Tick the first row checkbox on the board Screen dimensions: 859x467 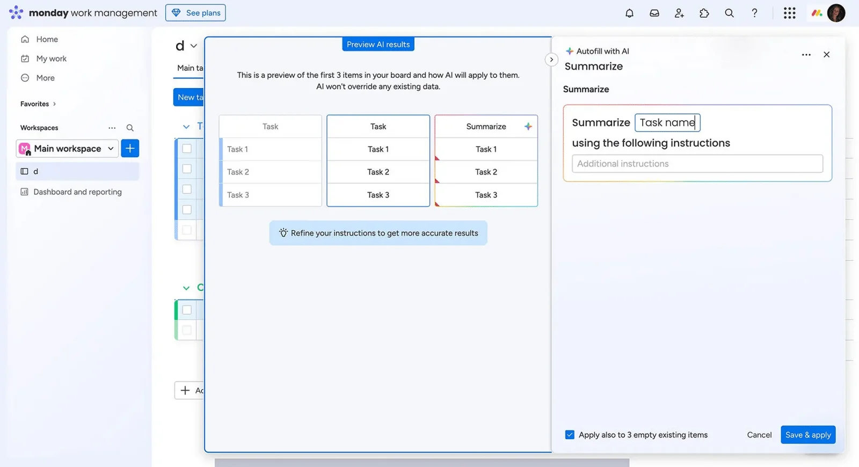pyautogui.click(x=187, y=149)
